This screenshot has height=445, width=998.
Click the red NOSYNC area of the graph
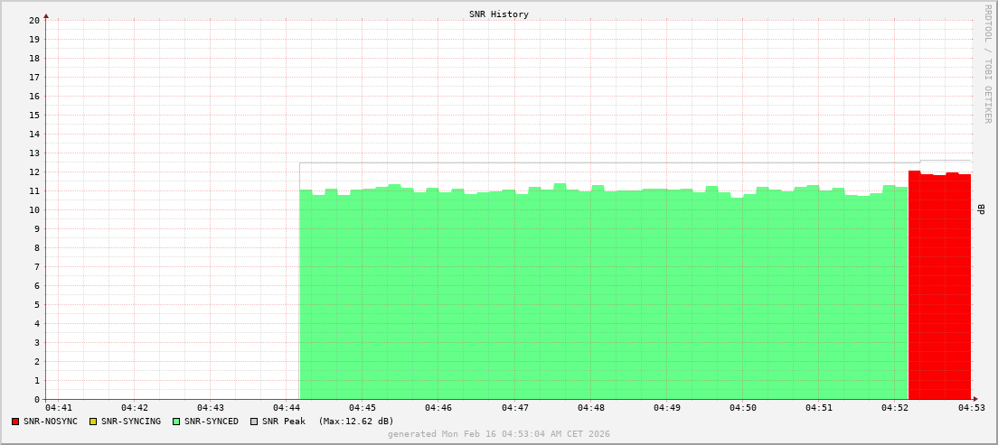tap(939, 289)
